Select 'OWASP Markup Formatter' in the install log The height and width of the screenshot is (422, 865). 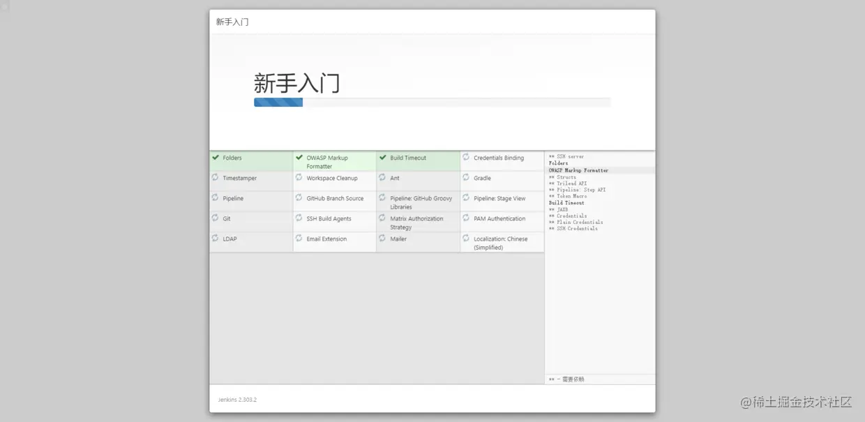578,170
